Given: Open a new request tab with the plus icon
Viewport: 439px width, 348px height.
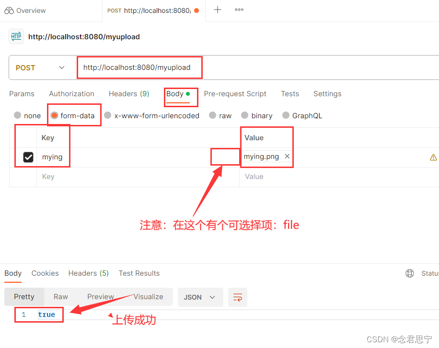Looking at the screenshot, I should (x=218, y=10).
